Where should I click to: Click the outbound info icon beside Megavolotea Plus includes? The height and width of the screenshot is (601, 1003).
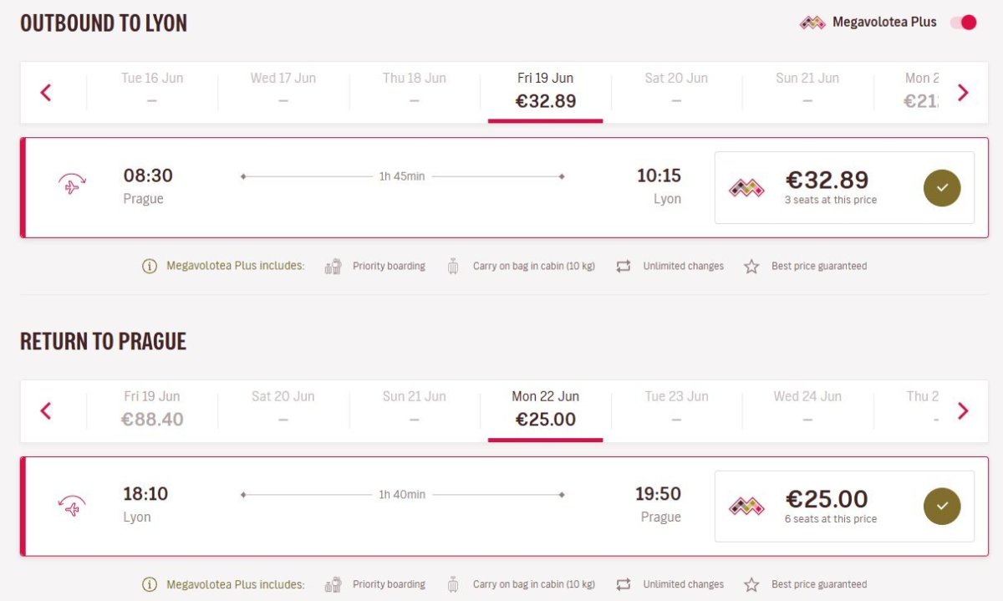[x=150, y=267]
